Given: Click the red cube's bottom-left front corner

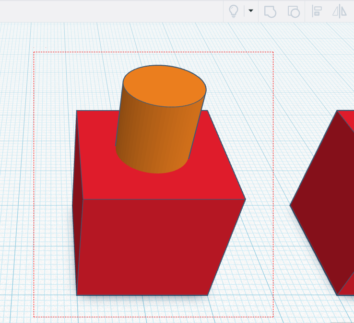Looking at the screenshot, I should tap(77, 295).
